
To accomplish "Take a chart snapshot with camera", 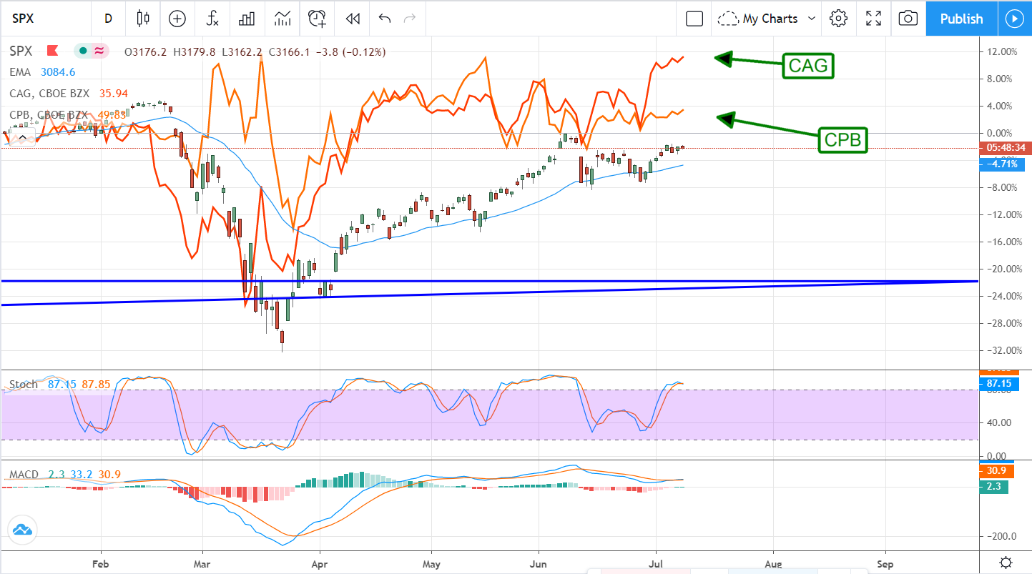I will click(x=908, y=19).
